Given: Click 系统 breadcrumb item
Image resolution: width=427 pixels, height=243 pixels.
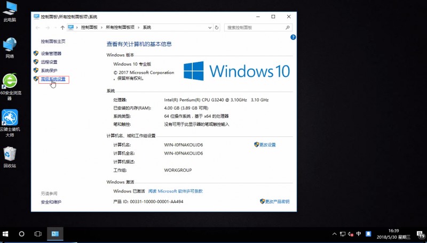Looking at the screenshot, I should (147, 28).
